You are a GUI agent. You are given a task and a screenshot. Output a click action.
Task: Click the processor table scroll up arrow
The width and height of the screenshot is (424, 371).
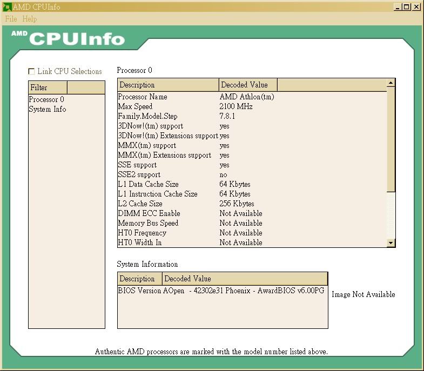tap(391, 83)
